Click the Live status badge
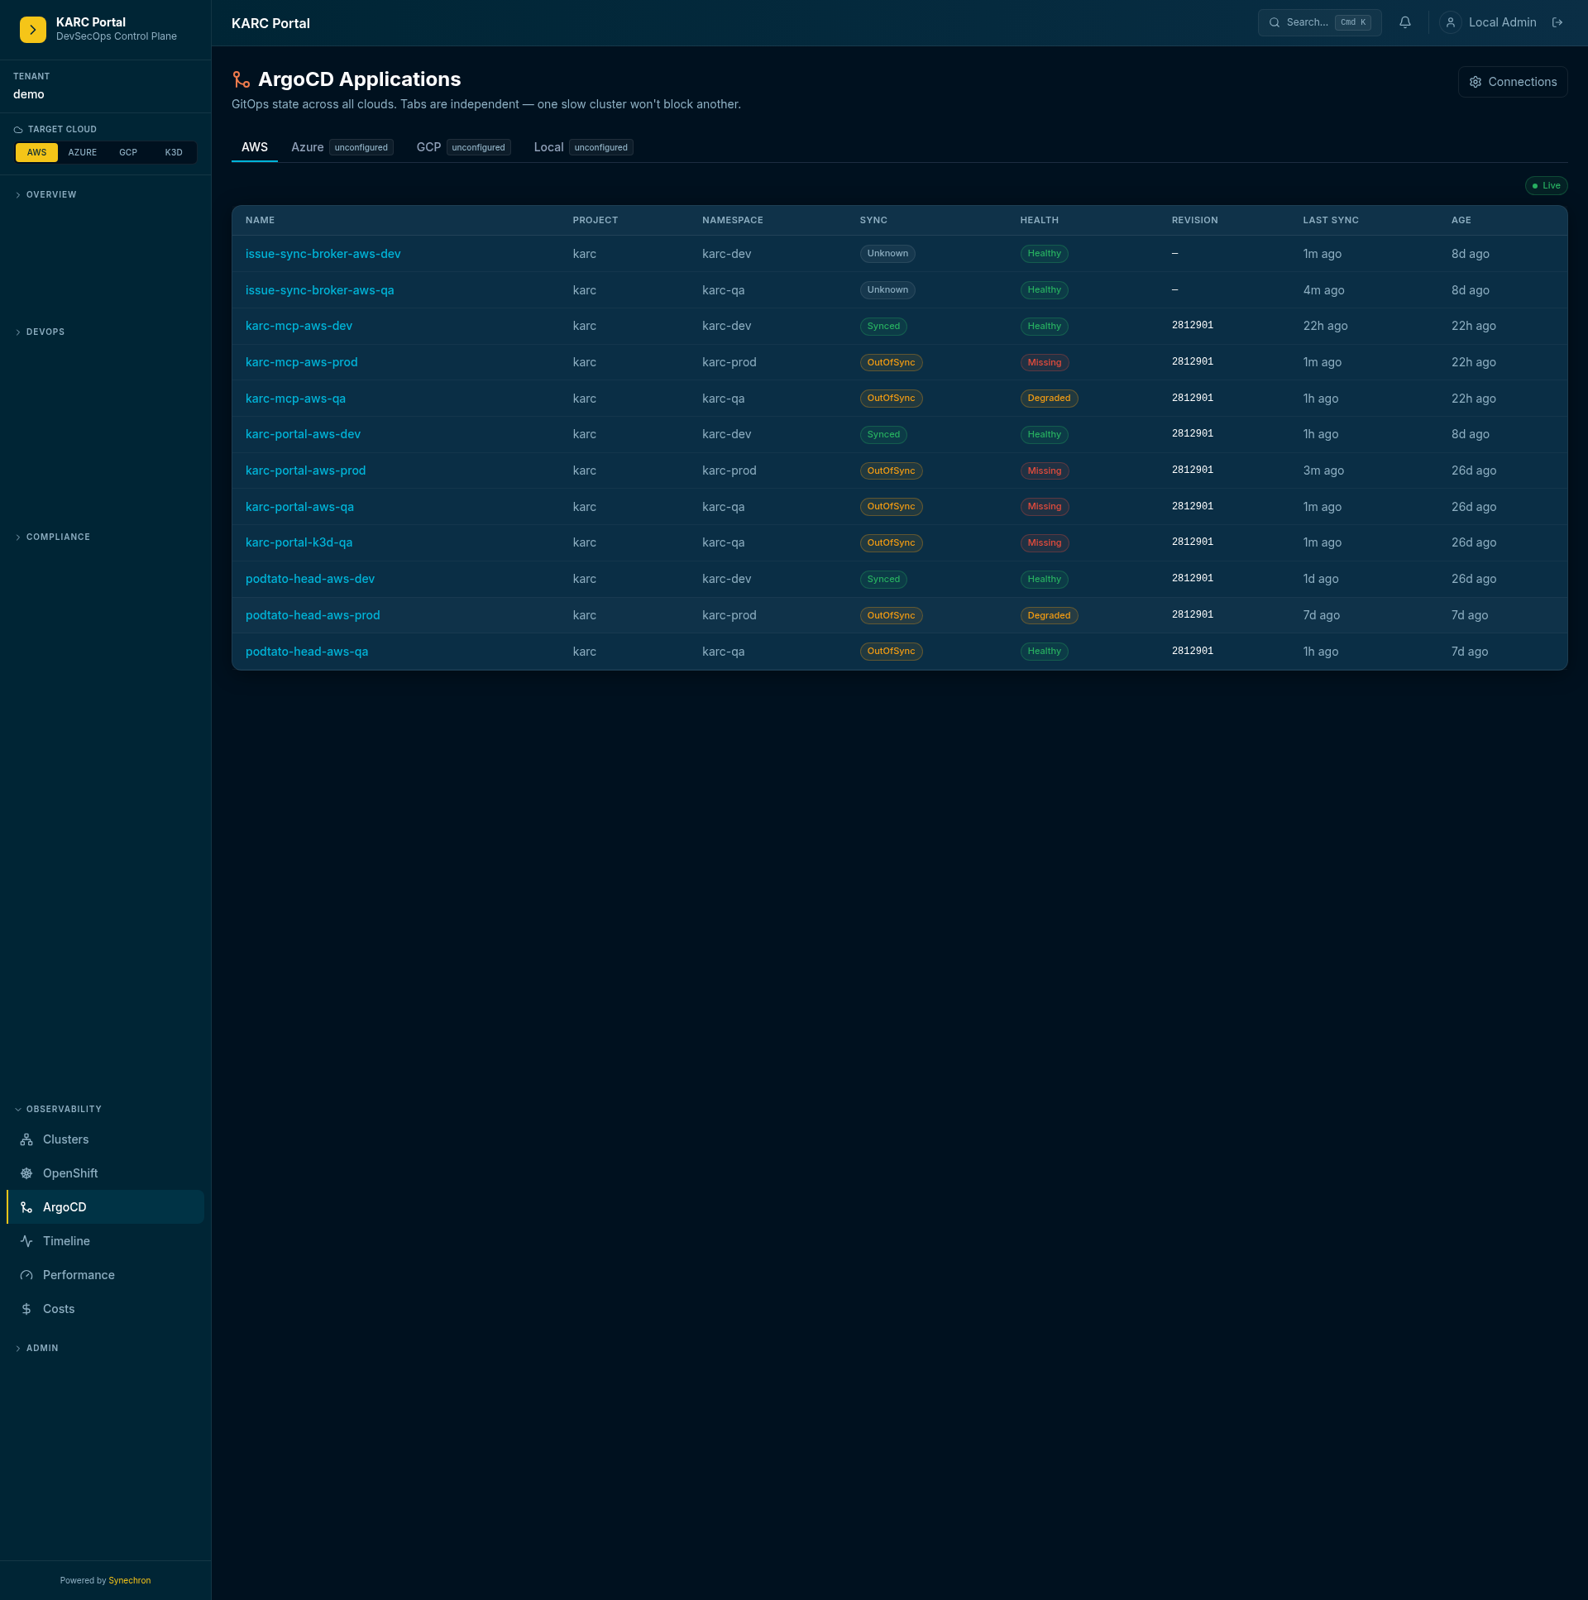This screenshot has height=1600, width=1588. click(1547, 185)
